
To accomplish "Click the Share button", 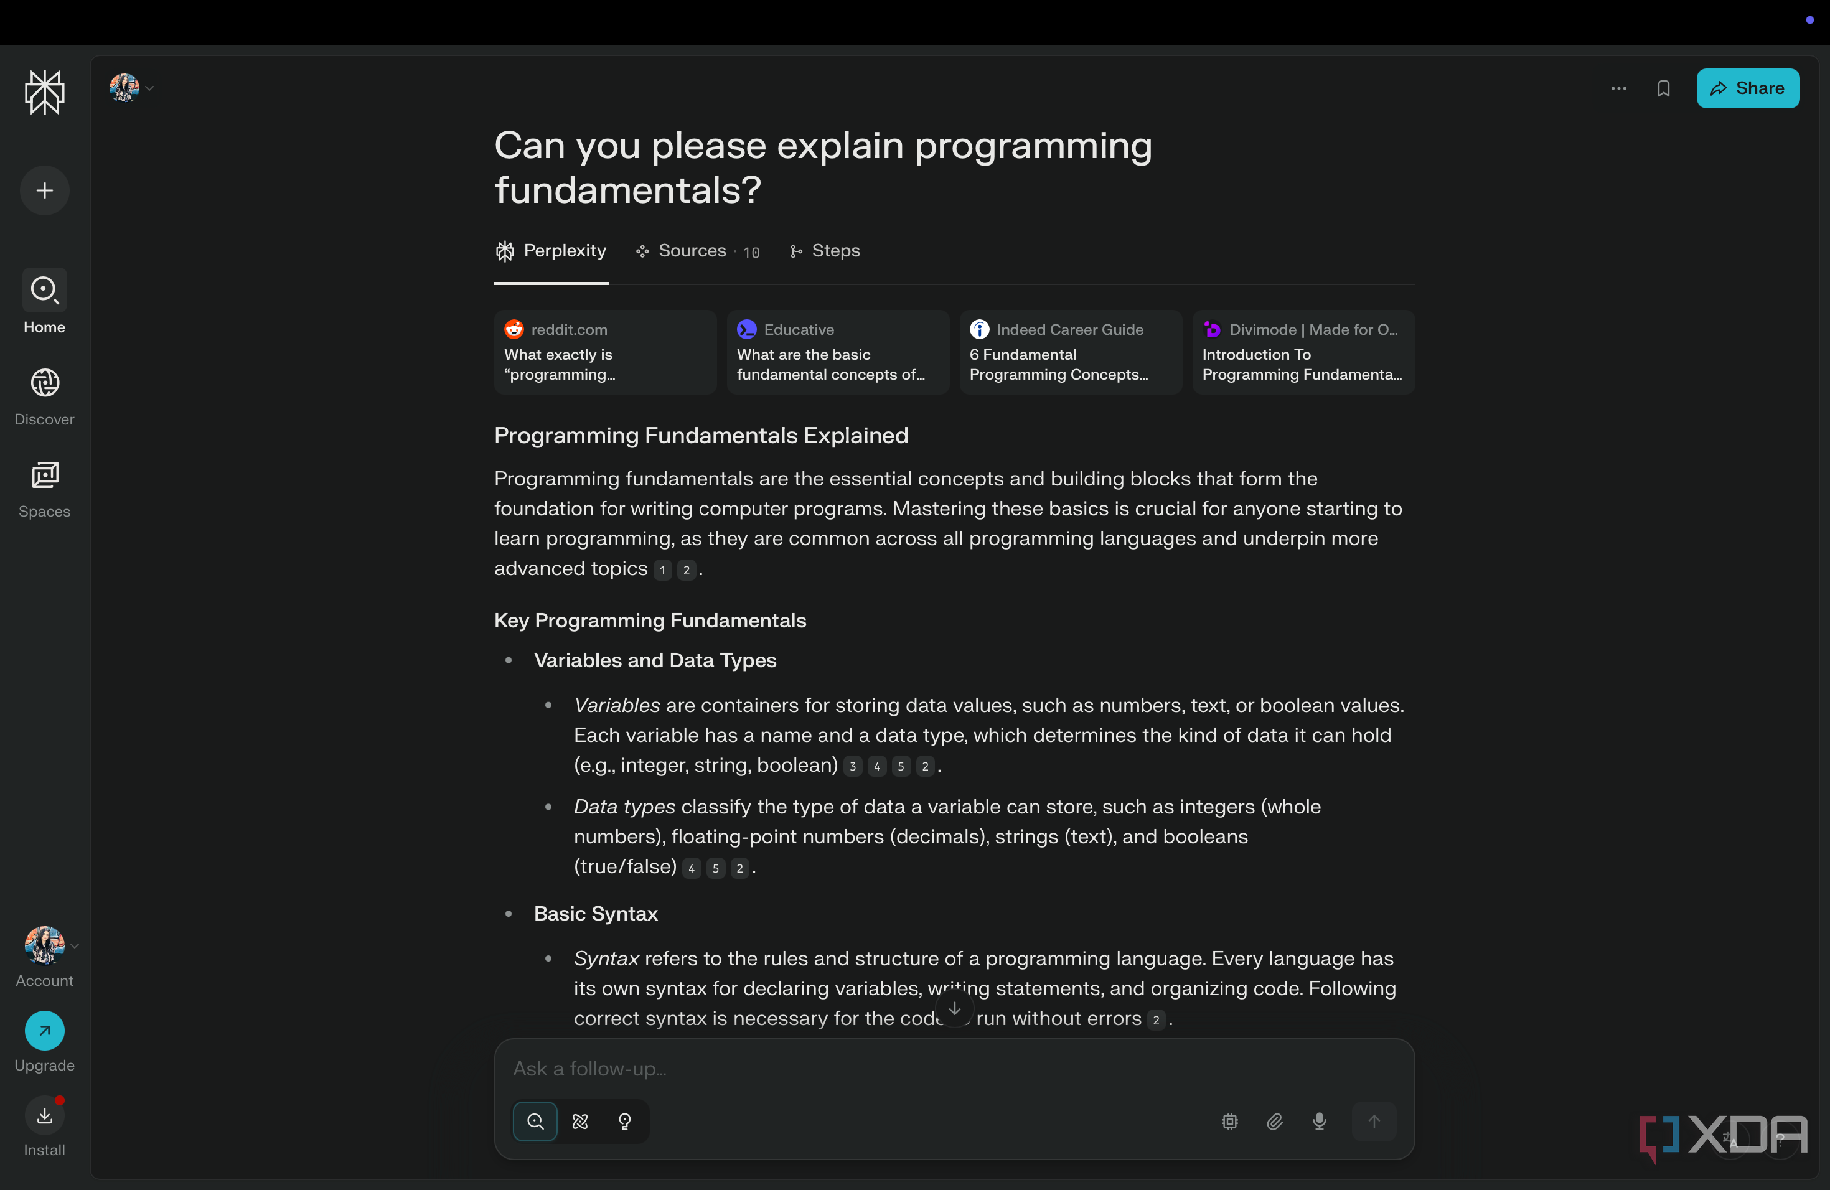I will 1748,88.
